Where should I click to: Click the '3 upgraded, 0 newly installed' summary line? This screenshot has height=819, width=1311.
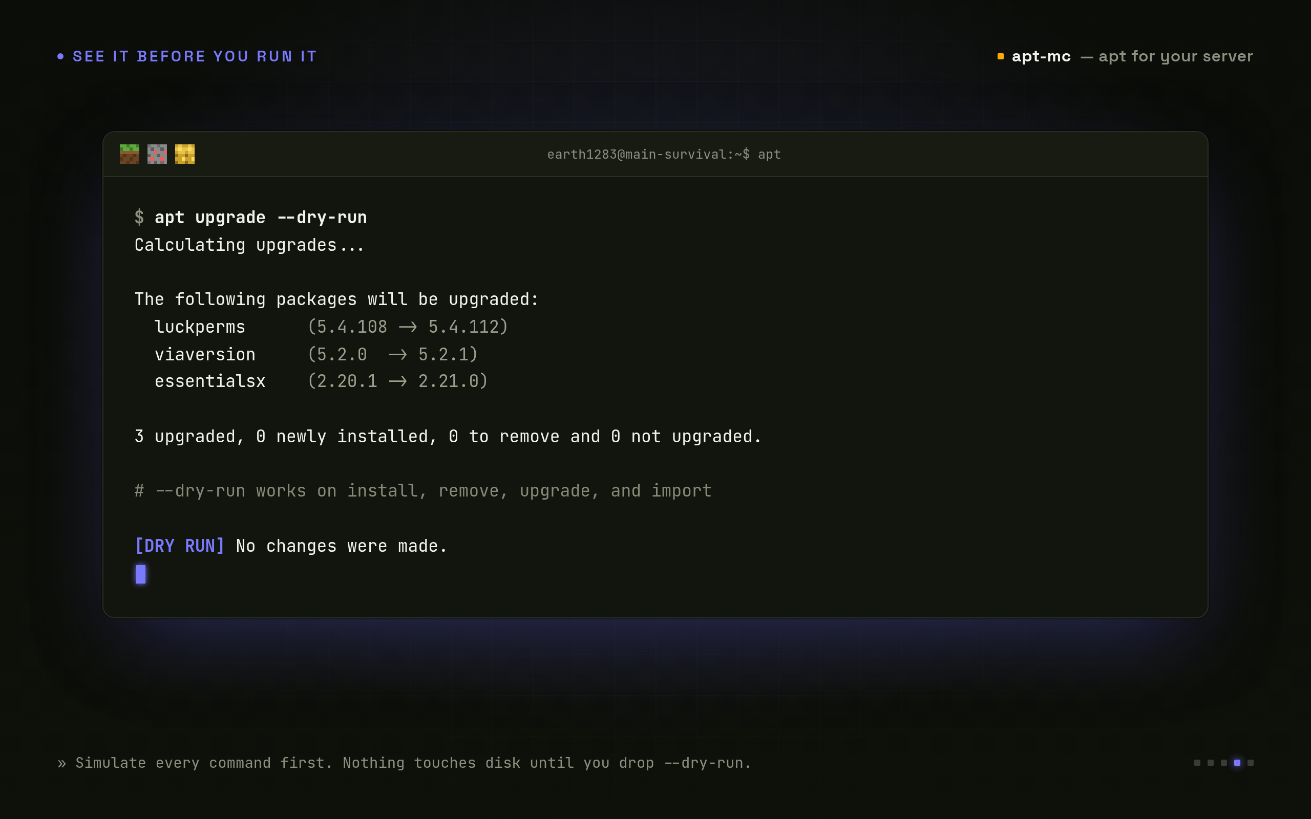tap(448, 437)
